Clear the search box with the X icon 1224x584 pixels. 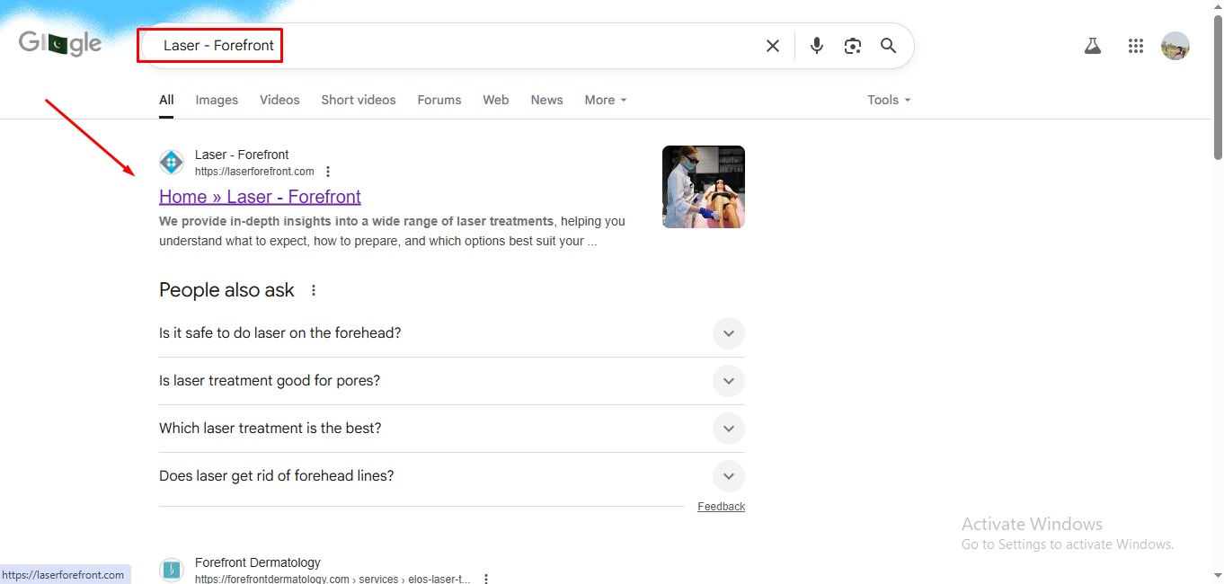pos(772,46)
